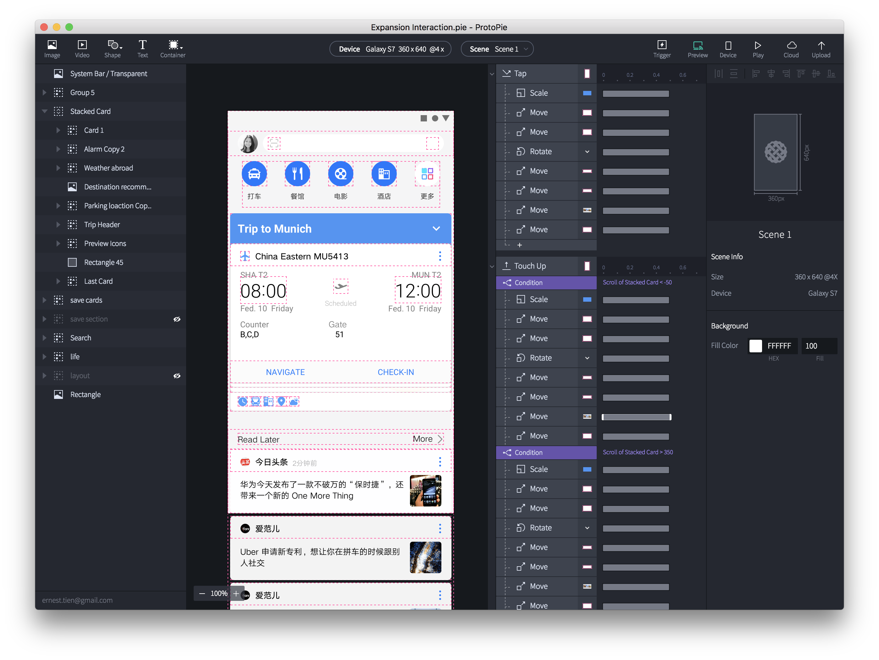The image size is (879, 660).
Task: Click CHECK-IN button on flight card
Action: pyautogui.click(x=395, y=372)
